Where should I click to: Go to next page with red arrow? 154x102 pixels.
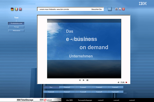pyautogui.click(x=126, y=82)
